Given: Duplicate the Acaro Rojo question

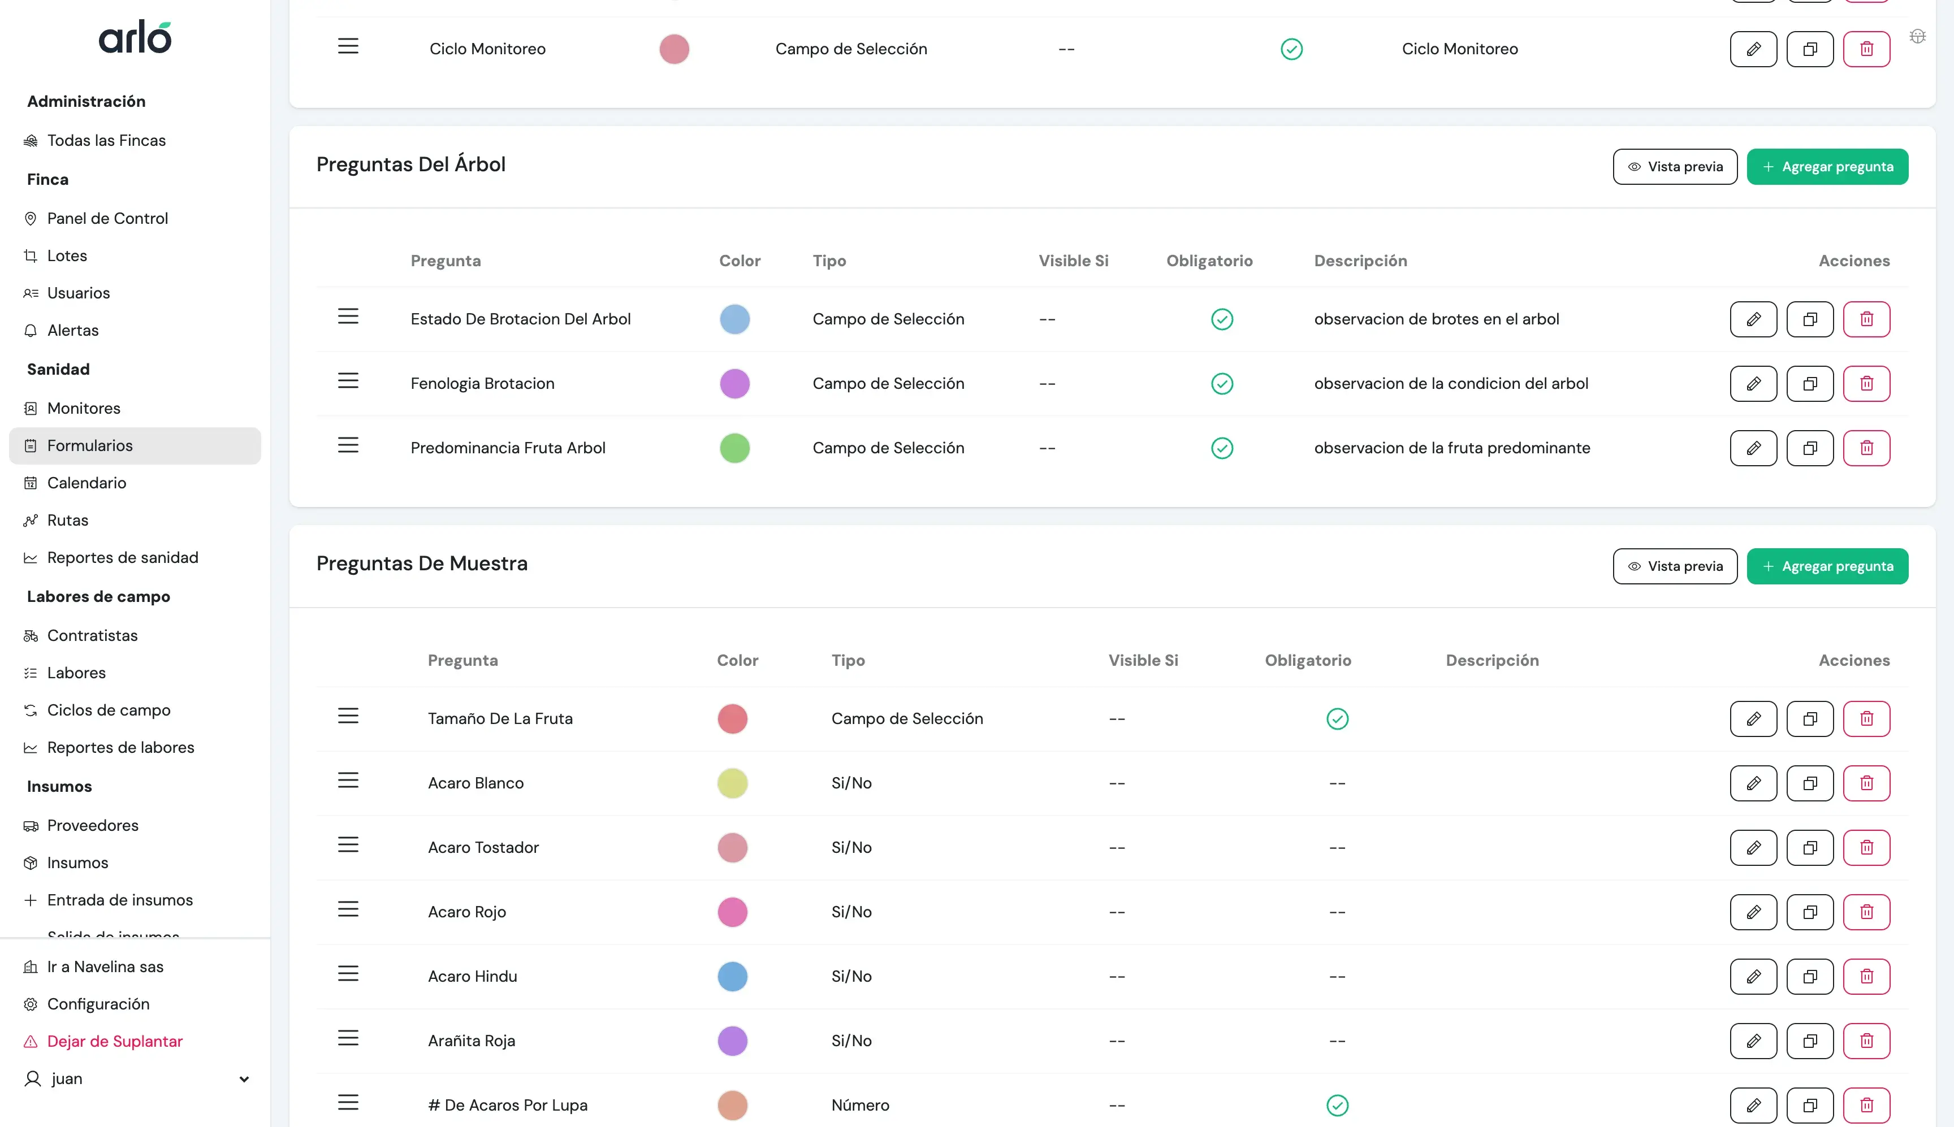Looking at the screenshot, I should click(1809, 912).
